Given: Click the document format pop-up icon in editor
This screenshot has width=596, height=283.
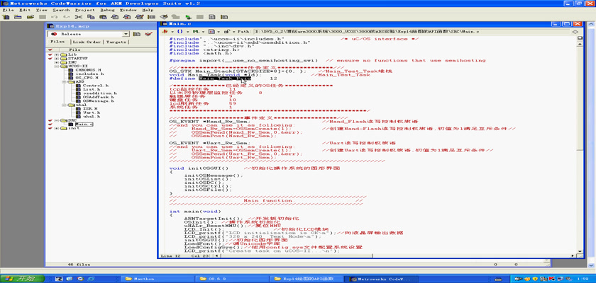Looking at the screenshot, I should coord(211,31).
